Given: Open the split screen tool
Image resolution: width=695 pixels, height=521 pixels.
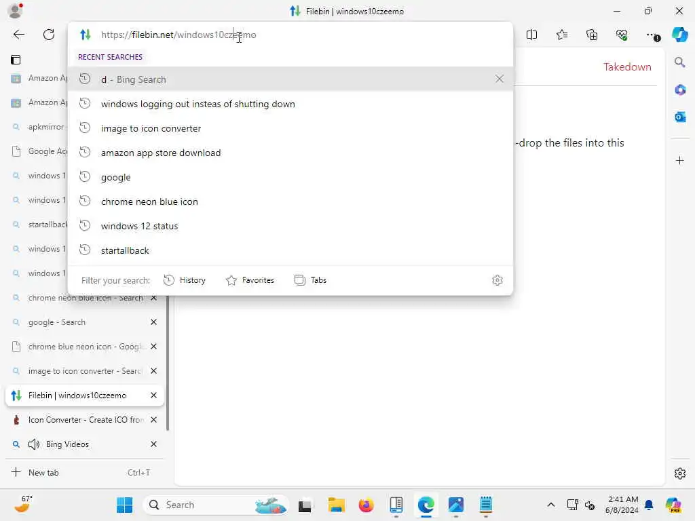Looking at the screenshot, I should pyautogui.click(x=531, y=35).
